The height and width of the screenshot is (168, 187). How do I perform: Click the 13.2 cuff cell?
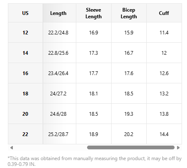tap(164, 93)
